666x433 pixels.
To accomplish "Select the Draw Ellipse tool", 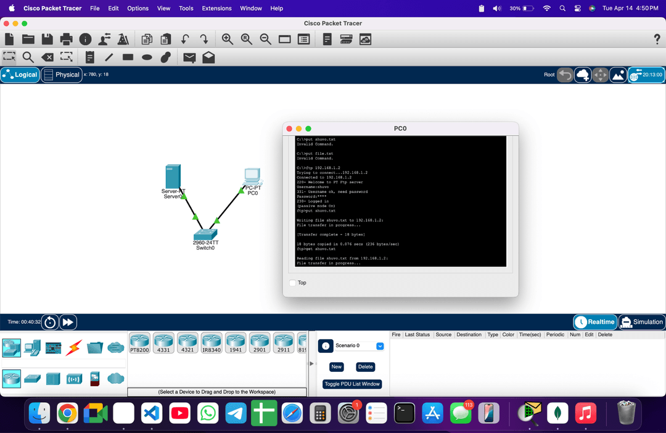I will pos(147,57).
